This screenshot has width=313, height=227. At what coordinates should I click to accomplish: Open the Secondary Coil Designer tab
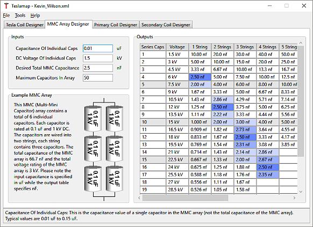pos(166,25)
